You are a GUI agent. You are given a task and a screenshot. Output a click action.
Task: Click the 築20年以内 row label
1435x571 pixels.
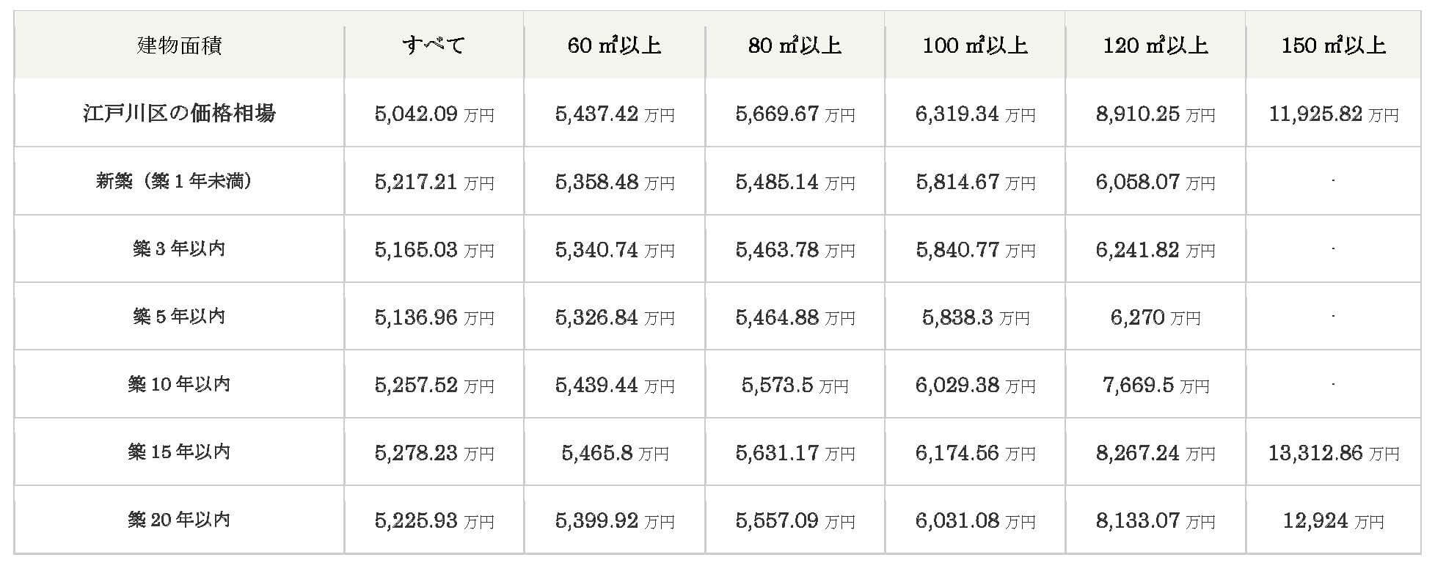(179, 520)
